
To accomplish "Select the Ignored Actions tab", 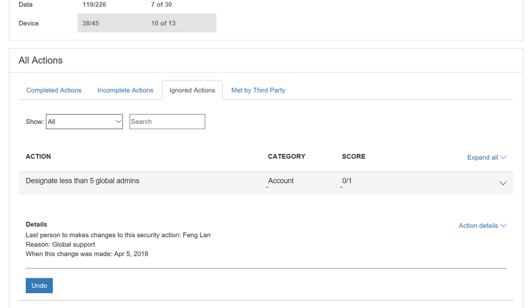I will tap(192, 90).
